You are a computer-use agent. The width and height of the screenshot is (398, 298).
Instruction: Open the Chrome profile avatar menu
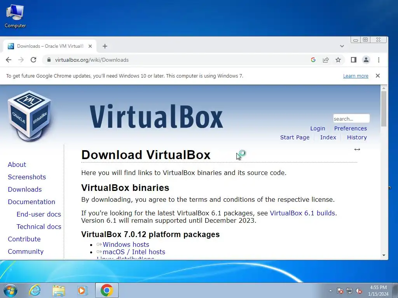tap(366, 60)
